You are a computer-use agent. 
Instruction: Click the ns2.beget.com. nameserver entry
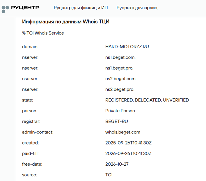pos(121,79)
